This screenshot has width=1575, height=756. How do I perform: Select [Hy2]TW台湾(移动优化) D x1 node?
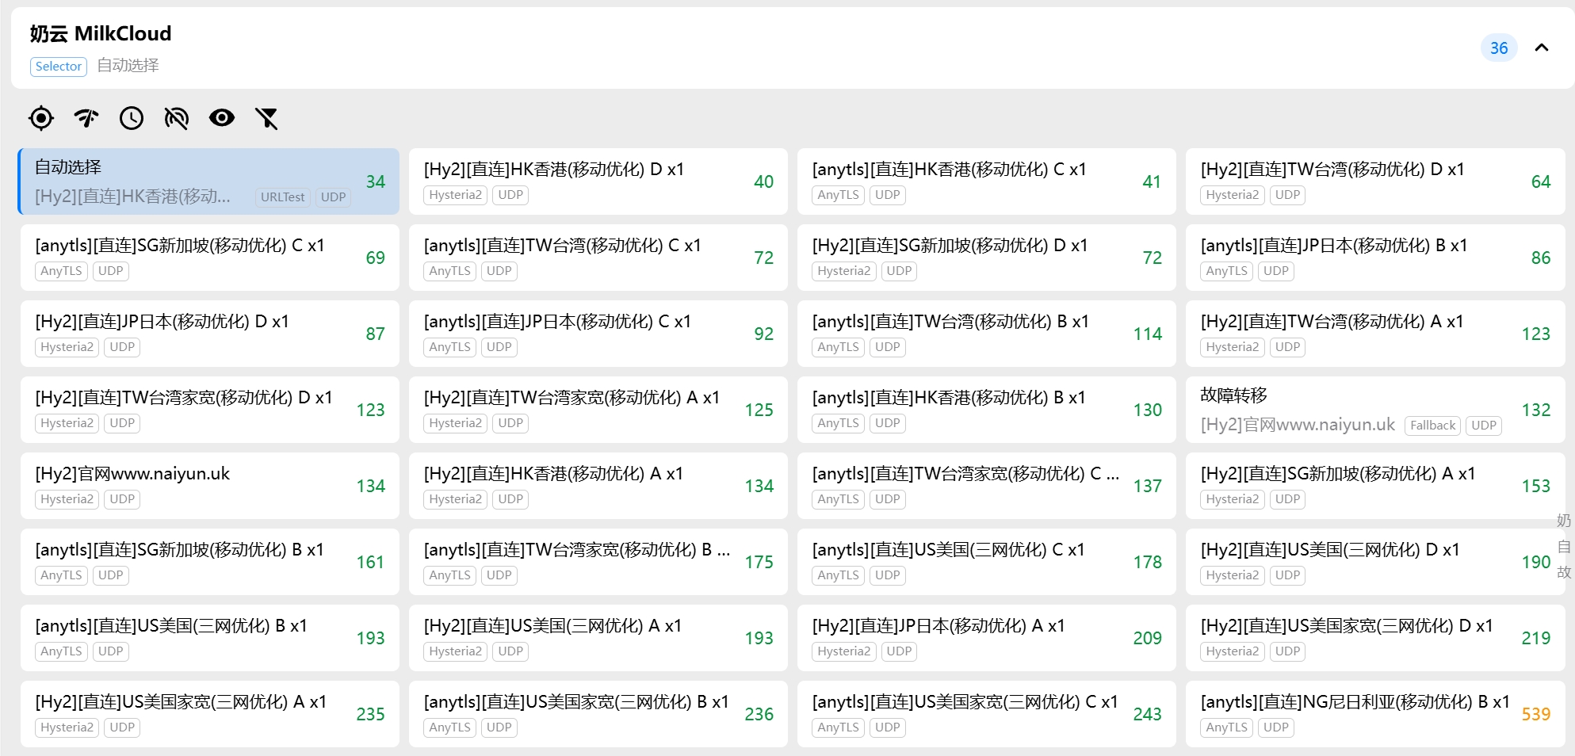point(1375,181)
